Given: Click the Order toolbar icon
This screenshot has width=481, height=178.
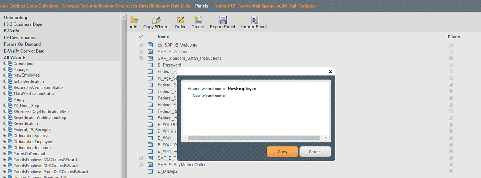Looking at the screenshot, I should point(180,20).
